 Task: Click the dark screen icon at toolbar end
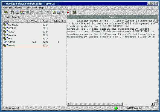pos(75,12)
